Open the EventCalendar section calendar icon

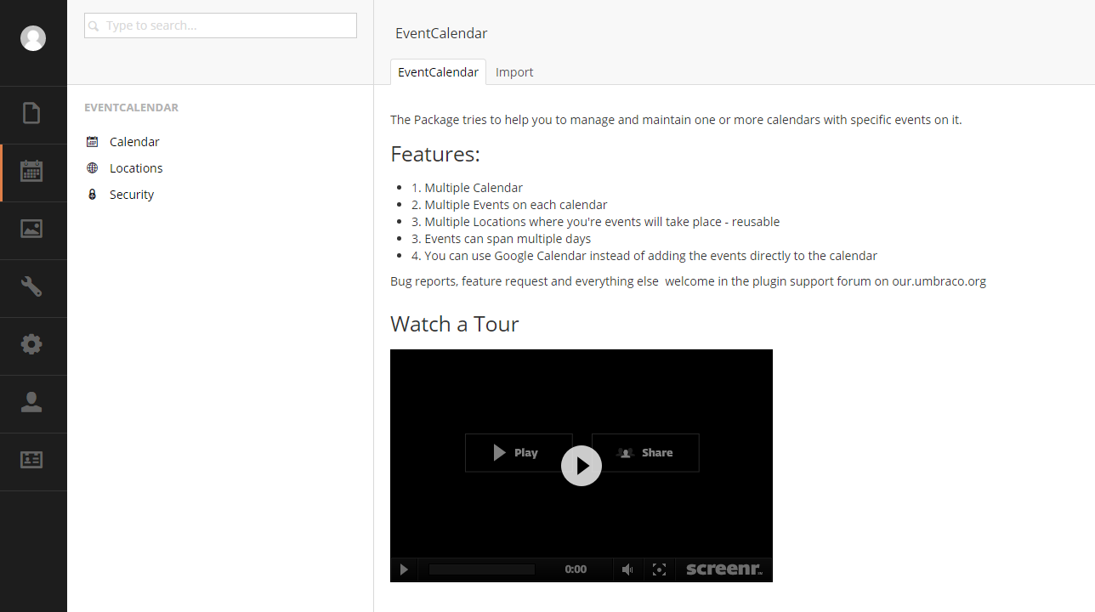pyautogui.click(x=31, y=171)
